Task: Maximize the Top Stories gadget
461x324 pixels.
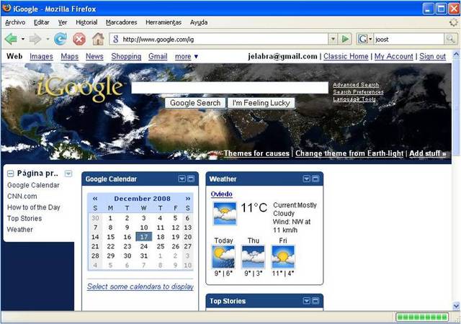Action: [315, 301]
